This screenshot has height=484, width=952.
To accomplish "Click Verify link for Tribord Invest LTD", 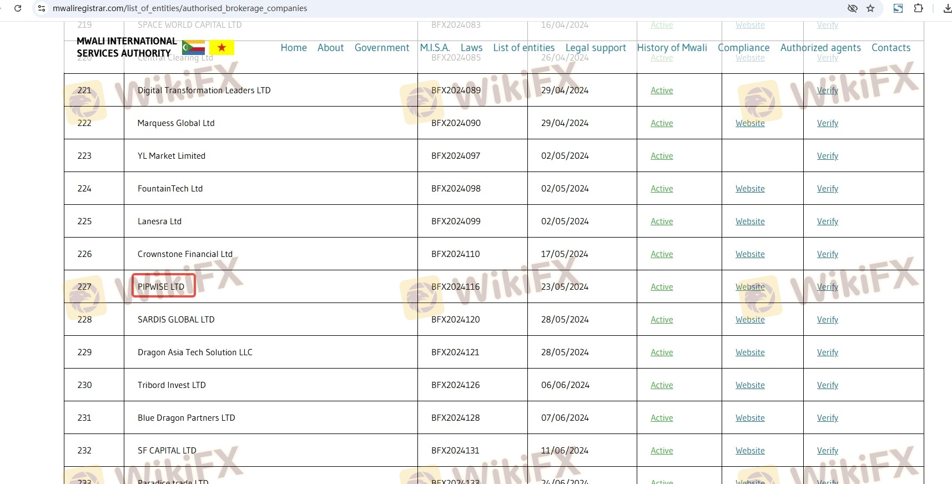I will (827, 385).
